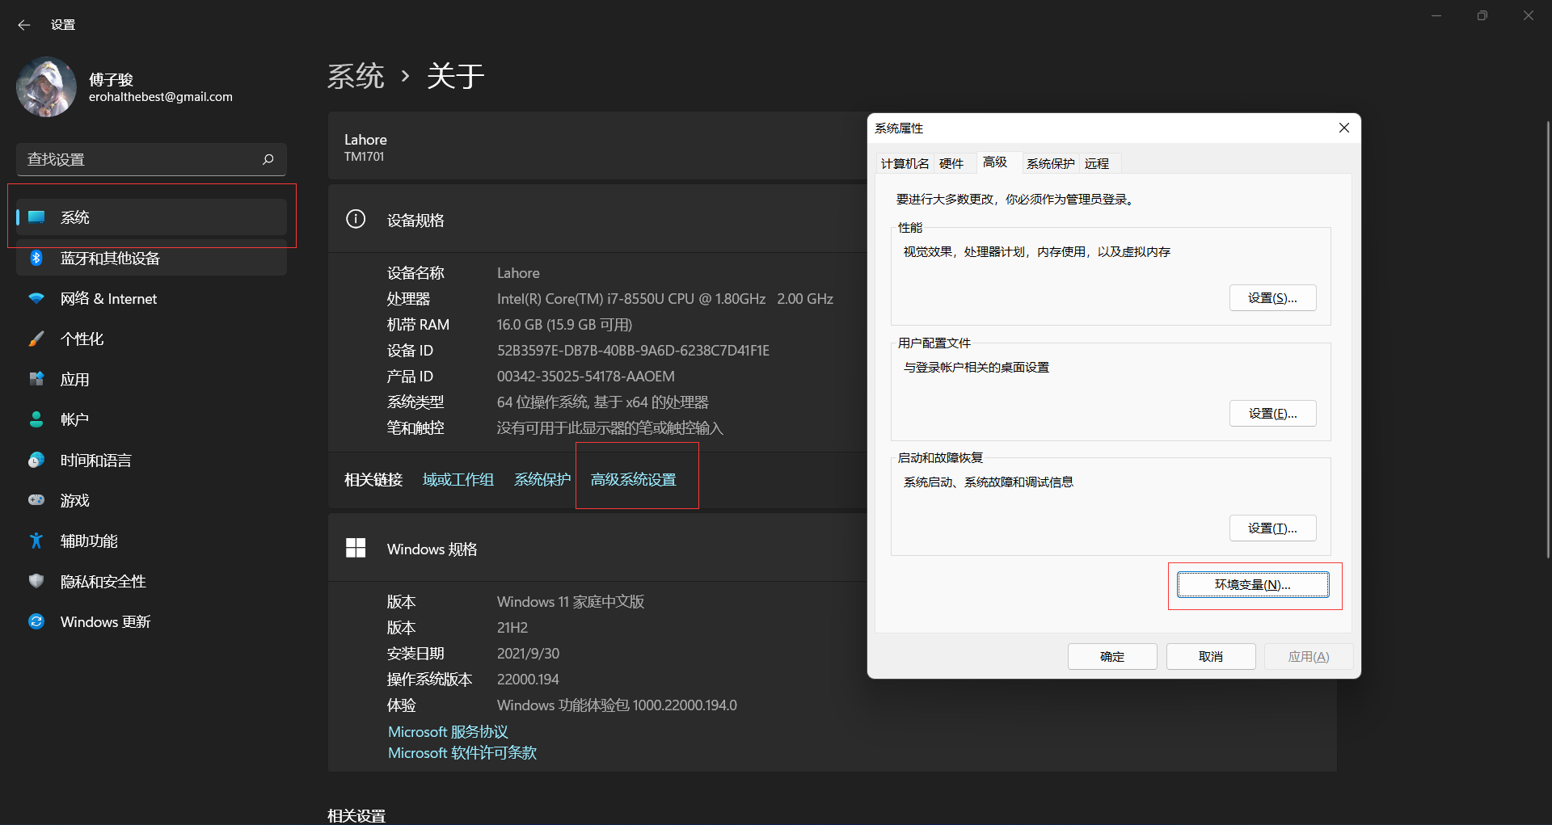Image resolution: width=1552 pixels, height=825 pixels.
Task: Click the Bluetooth icon for 蓝牙和其他设备
Action: [36, 258]
